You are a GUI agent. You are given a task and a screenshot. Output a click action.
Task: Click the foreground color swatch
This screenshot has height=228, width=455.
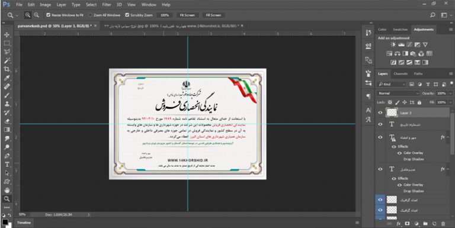[x=5, y=222]
